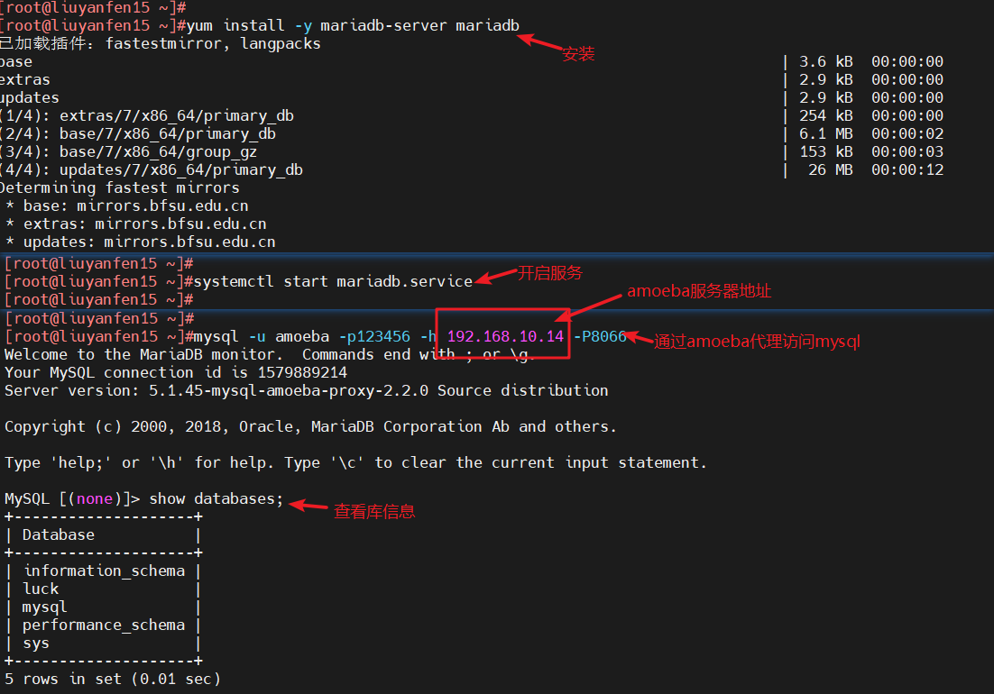Click the 'Determining fastest mirrors' line
Image resolution: width=994 pixels, height=694 pixels.
[x=120, y=188]
